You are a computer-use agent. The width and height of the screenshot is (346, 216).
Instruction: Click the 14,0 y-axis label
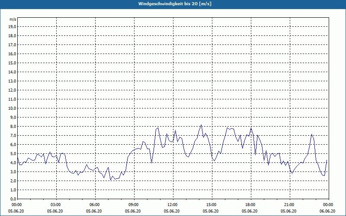tap(12, 72)
